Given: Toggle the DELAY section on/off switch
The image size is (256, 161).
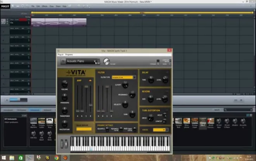Looking at the screenshot, I should 167,72.
